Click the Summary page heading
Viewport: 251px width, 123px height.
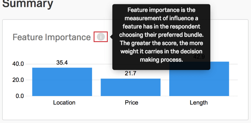28,4
